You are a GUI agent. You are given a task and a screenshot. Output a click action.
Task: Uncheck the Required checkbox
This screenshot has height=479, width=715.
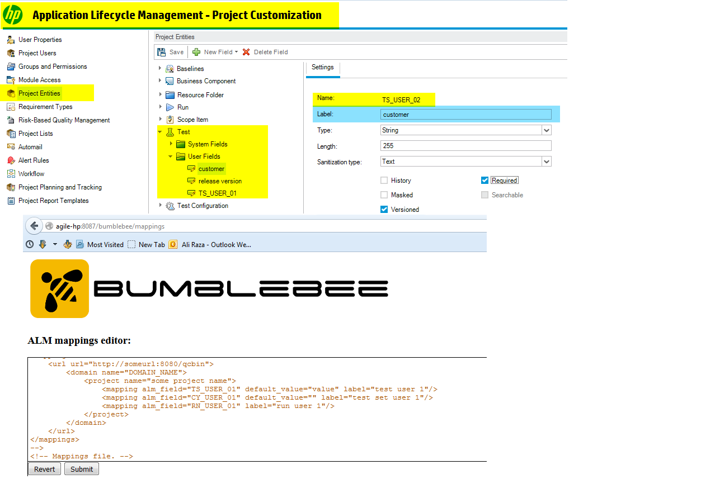tap(484, 181)
